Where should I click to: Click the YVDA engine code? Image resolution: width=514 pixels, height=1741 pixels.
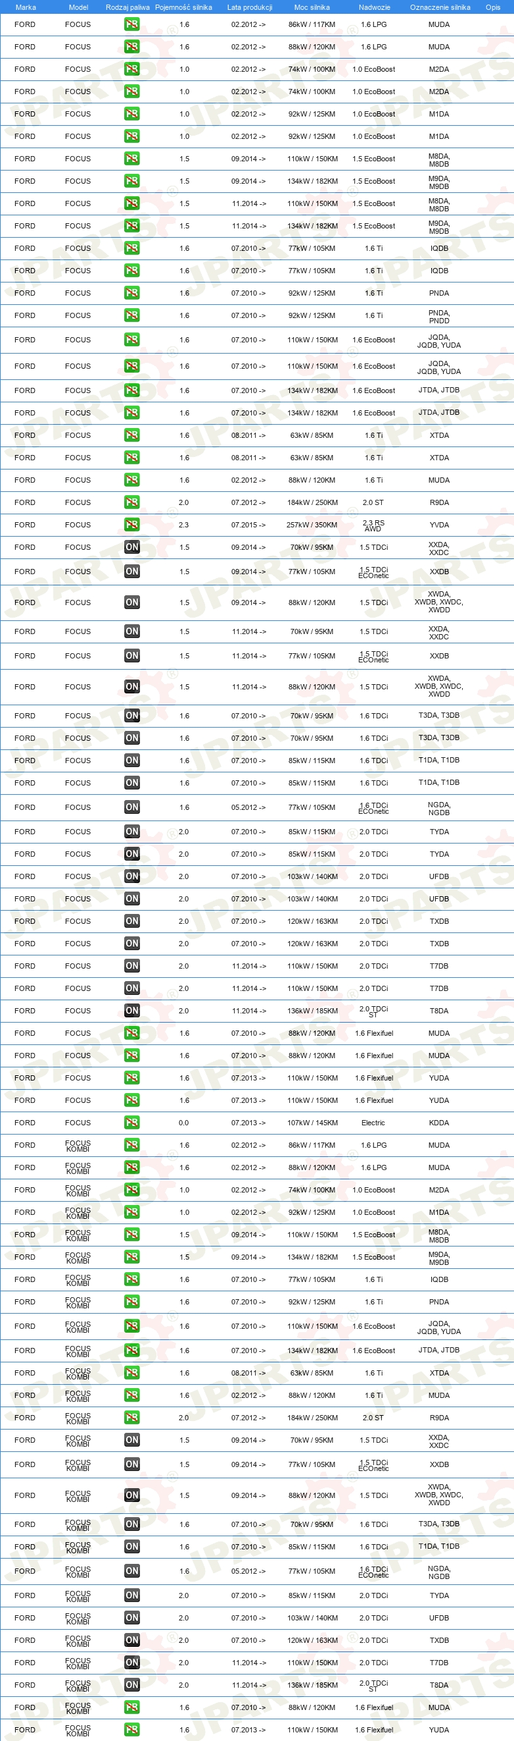(x=439, y=525)
